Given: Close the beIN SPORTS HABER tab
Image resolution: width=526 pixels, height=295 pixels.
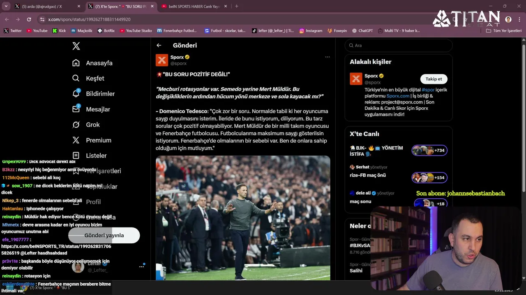Looking at the screenshot, I should pyautogui.click(x=226, y=7).
